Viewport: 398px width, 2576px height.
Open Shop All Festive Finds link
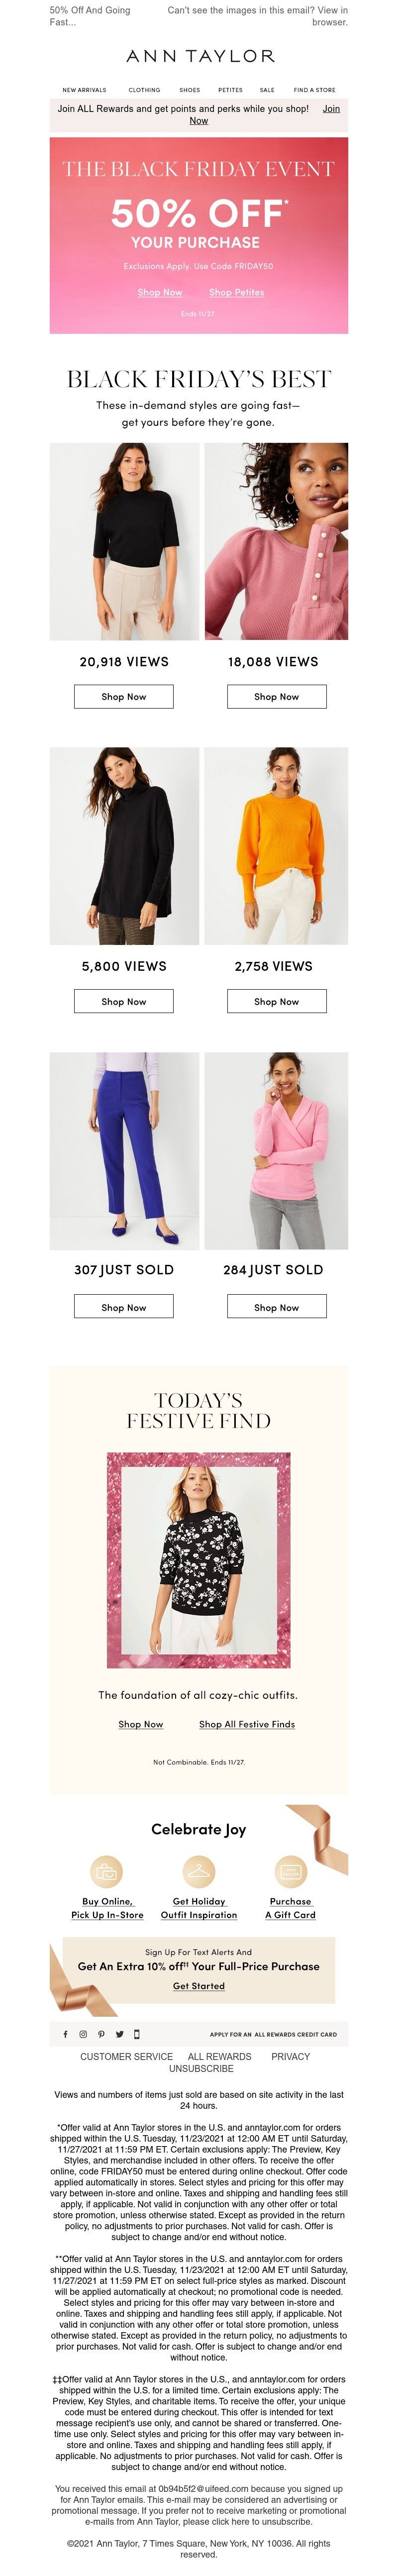(247, 1724)
